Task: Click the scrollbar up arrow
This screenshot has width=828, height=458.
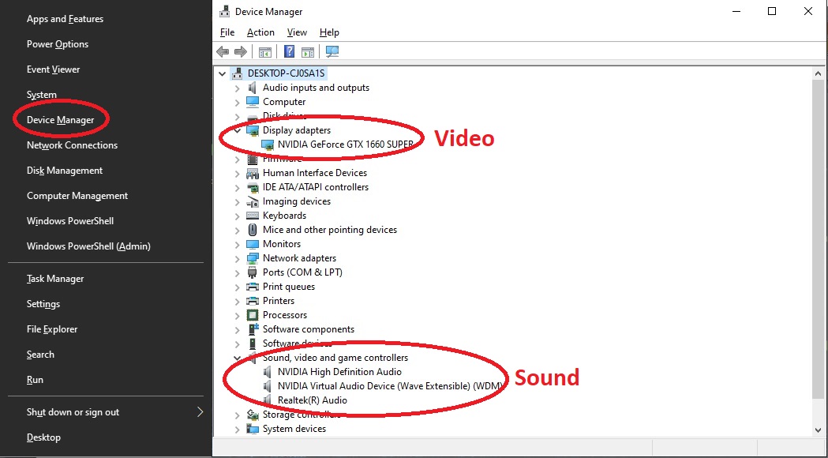Action: (x=818, y=74)
